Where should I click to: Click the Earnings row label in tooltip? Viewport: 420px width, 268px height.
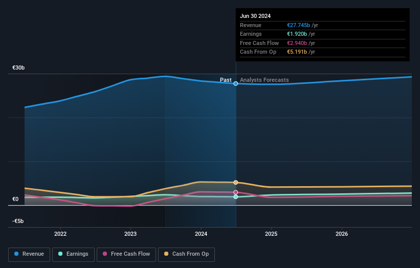[251, 34]
